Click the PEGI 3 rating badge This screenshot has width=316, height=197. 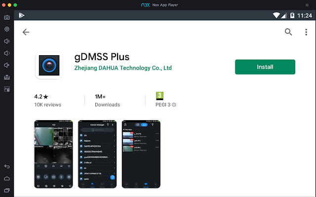tap(159, 96)
